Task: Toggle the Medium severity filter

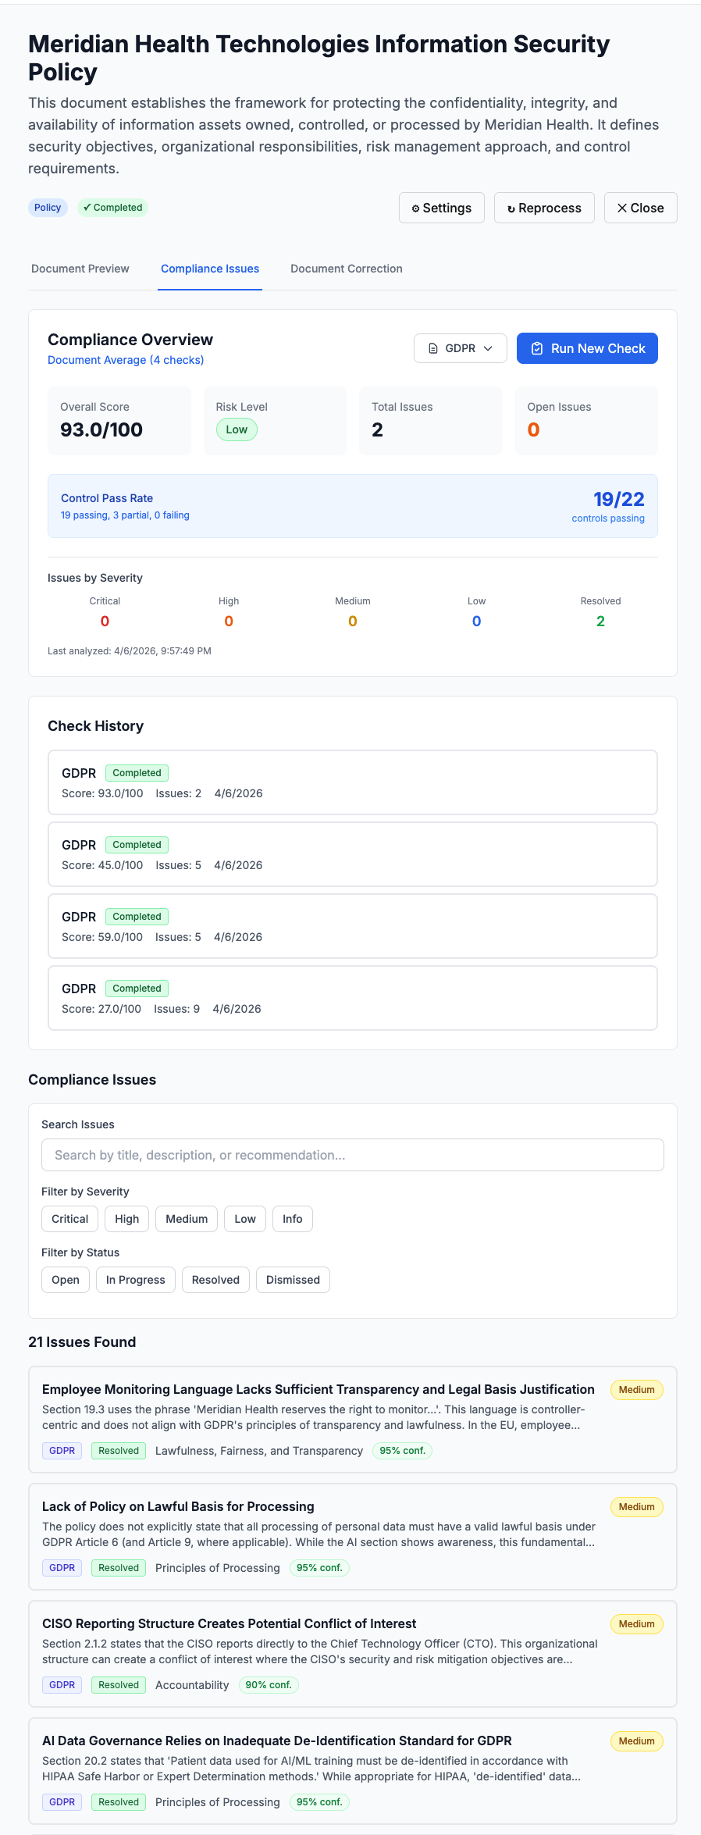Action: click(187, 1219)
